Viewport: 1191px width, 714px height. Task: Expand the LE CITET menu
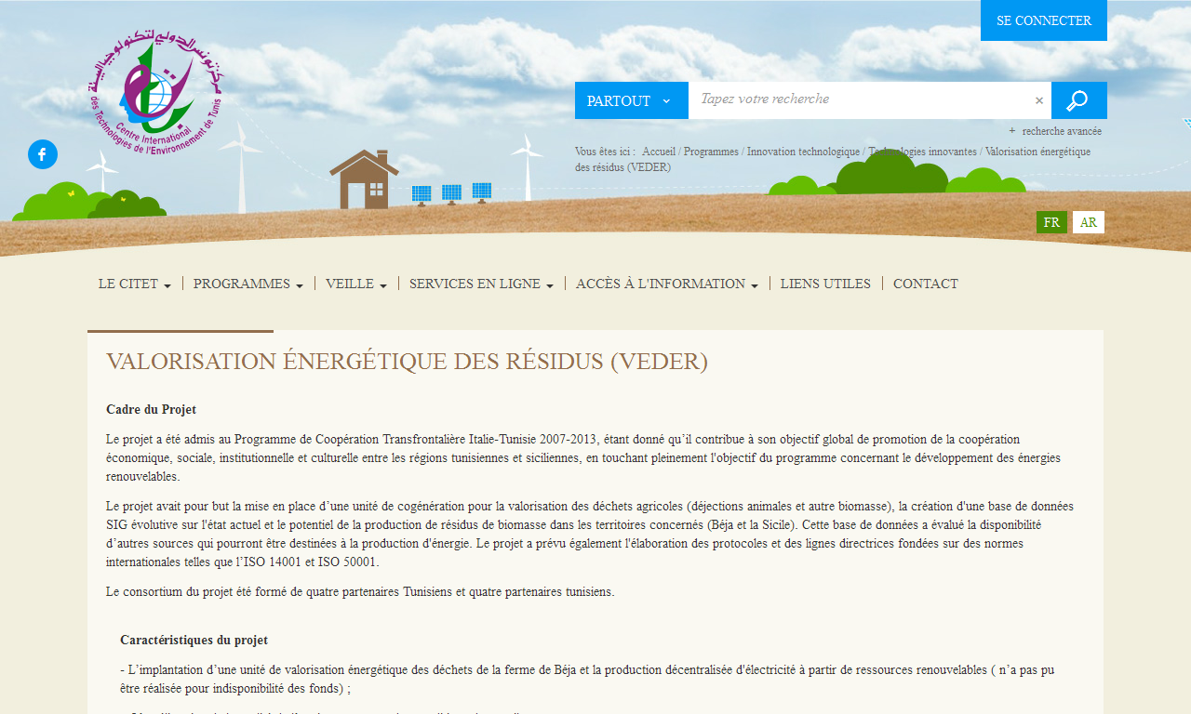(x=135, y=284)
